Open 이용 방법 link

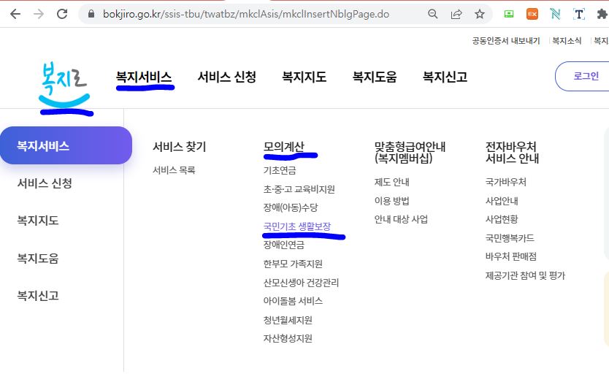(391, 201)
